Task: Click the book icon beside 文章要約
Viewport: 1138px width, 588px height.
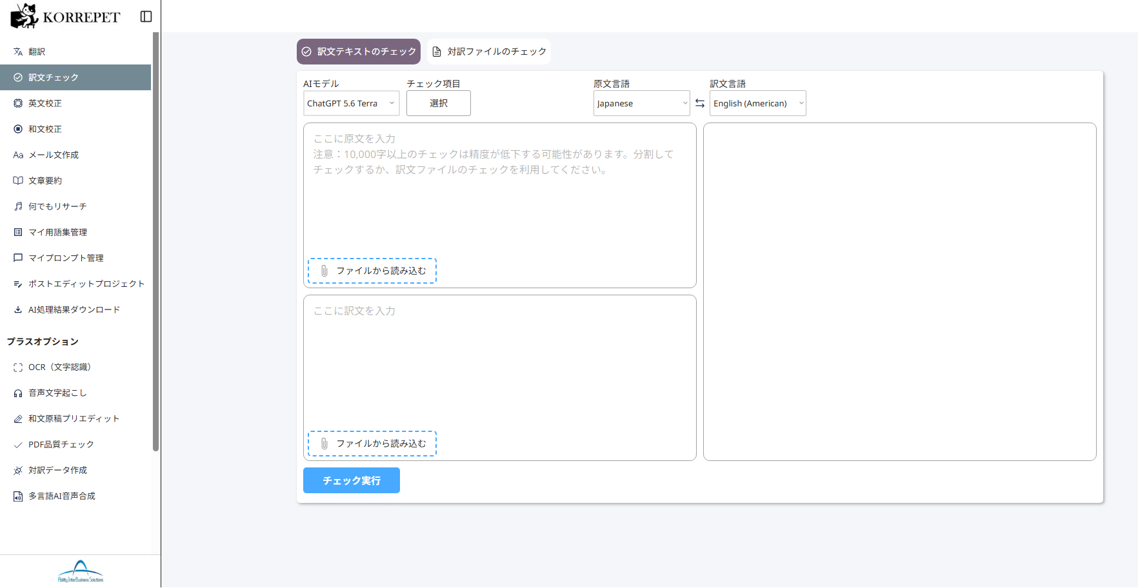Action: click(18, 181)
